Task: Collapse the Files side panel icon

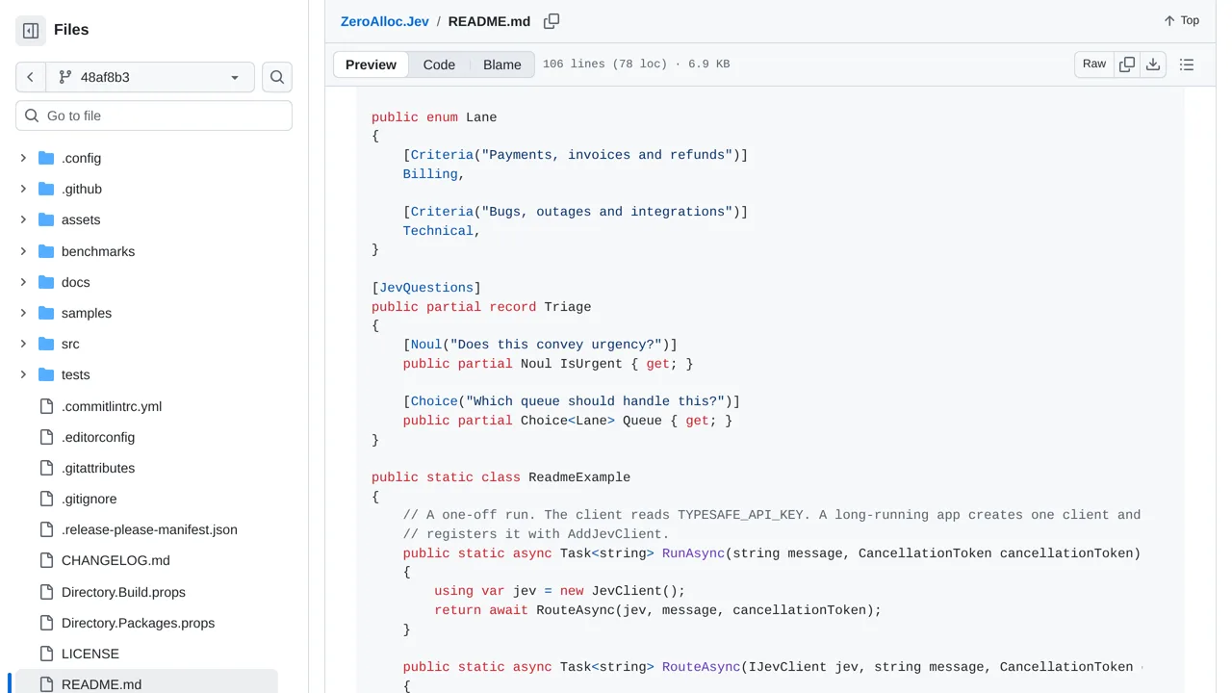Action: [x=31, y=31]
